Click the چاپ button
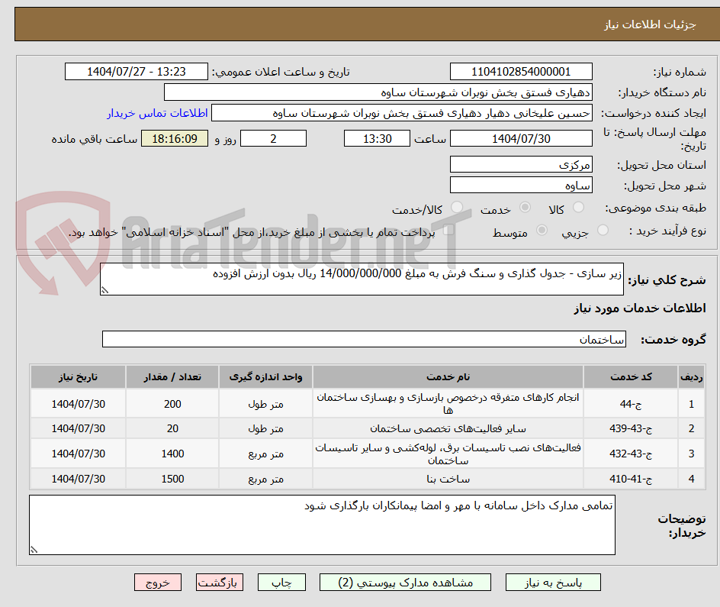The width and height of the screenshot is (720, 607). 282,582
